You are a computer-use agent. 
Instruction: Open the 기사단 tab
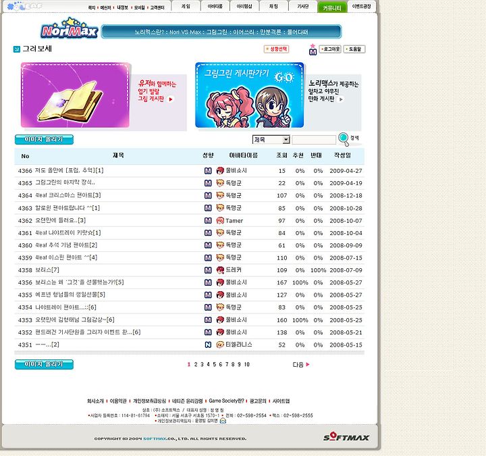tap(302, 6)
